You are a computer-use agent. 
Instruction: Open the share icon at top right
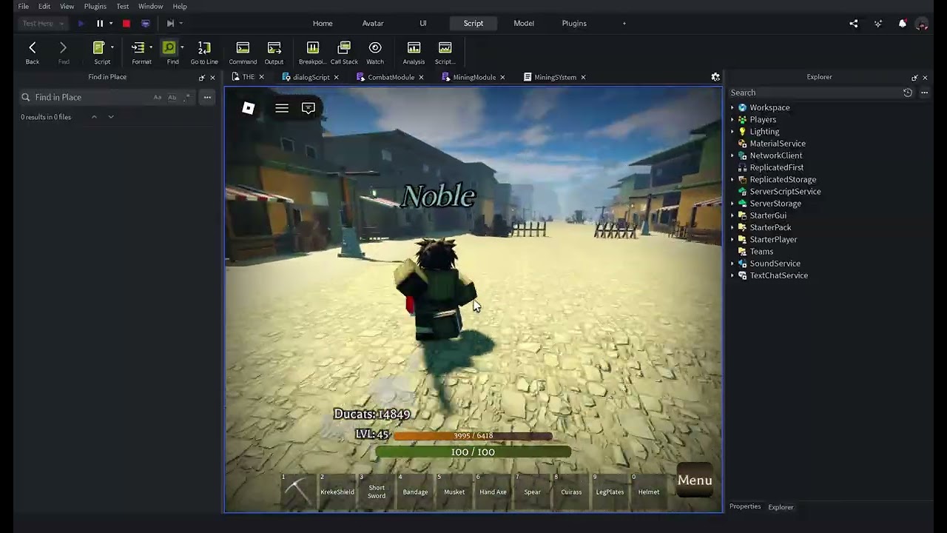click(854, 24)
